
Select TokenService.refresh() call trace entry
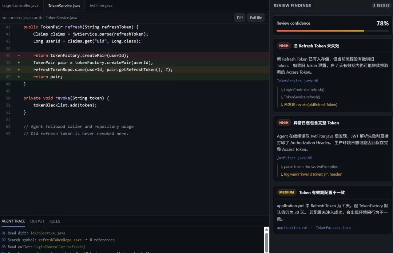[x=300, y=97]
